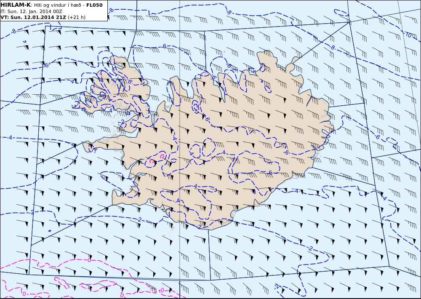Click the (+21 h) forecast offset text

77,17
